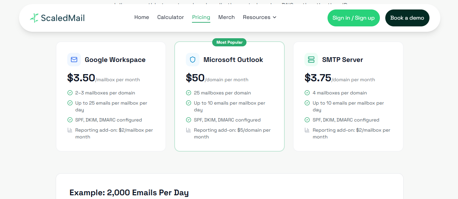Click Sign in / Sign up button

[354, 18]
